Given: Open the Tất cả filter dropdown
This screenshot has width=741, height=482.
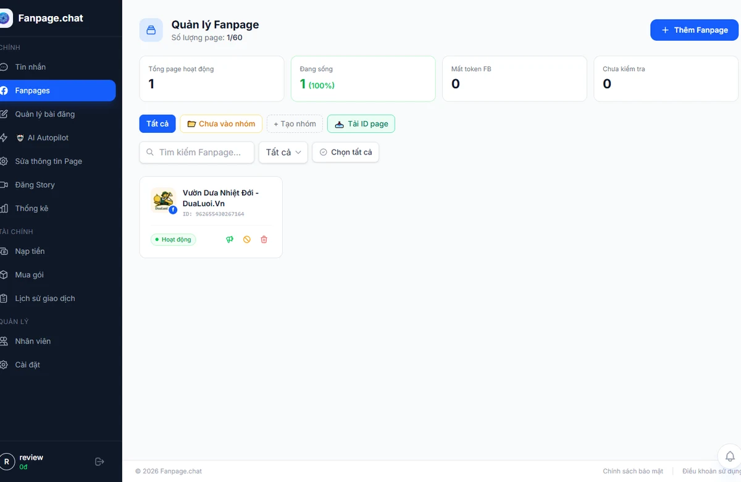Looking at the screenshot, I should [x=283, y=152].
